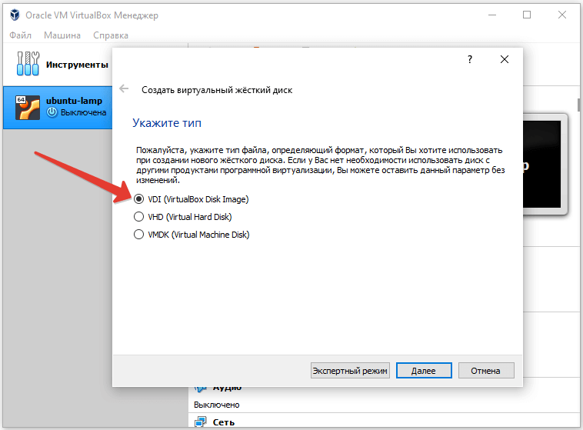The width and height of the screenshot is (583, 430).
Task: Open the Справка menu
Action: click(111, 35)
